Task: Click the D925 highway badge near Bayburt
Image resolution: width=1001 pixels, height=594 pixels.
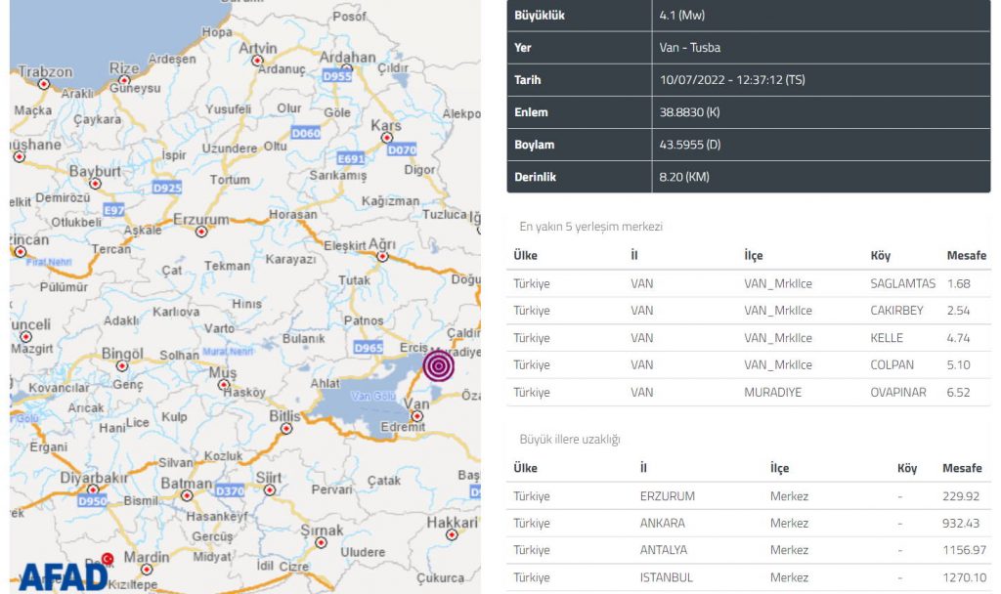Action: click(x=167, y=188)
